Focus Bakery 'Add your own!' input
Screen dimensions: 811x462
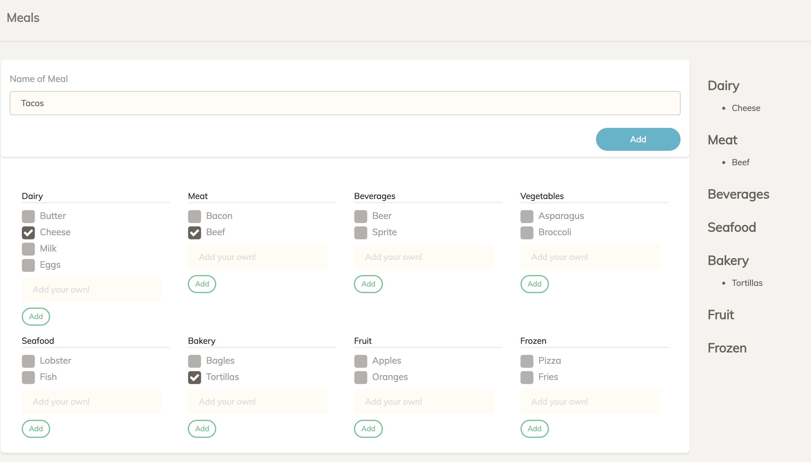[258, 402]
